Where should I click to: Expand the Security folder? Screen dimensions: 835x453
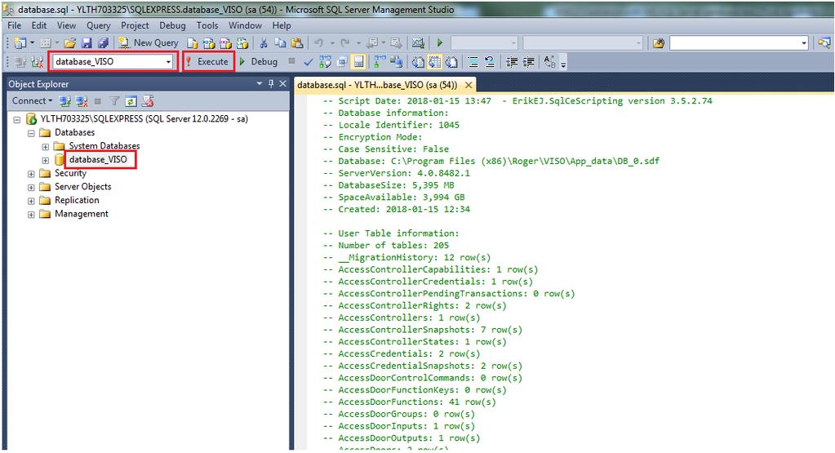31,174
